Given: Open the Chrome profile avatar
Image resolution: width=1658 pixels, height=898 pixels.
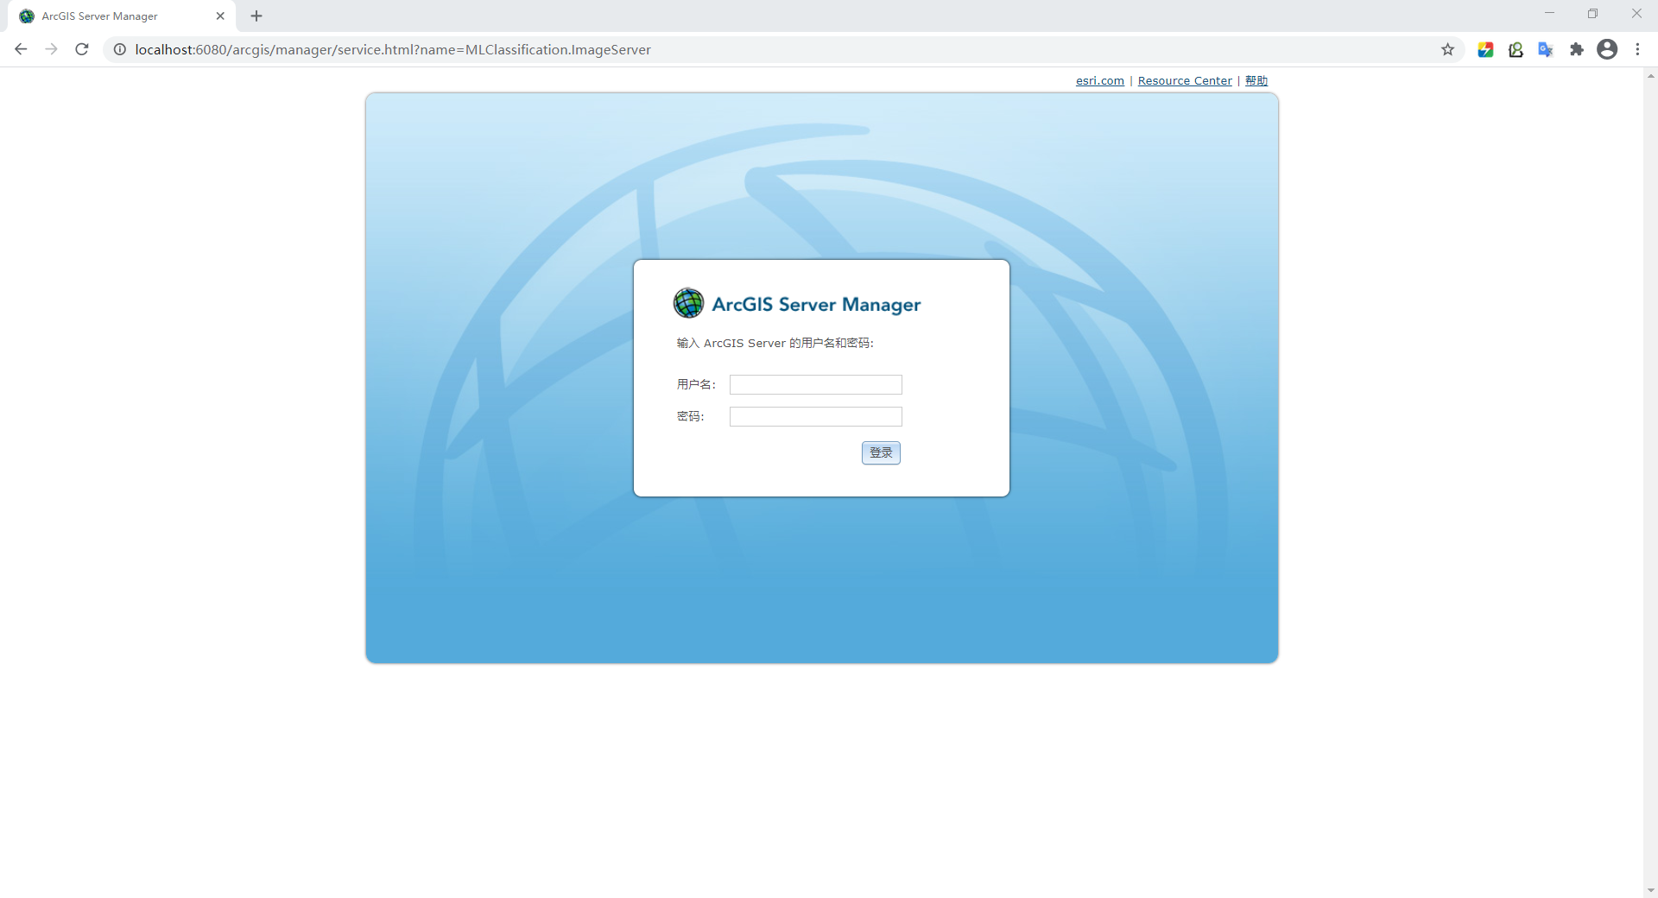Looking at the screenshot, I should tap(1607, 49).
